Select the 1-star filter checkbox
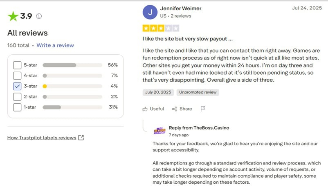Image resolution: width=328 pixels, height=189 pixels. coord(17,107)
